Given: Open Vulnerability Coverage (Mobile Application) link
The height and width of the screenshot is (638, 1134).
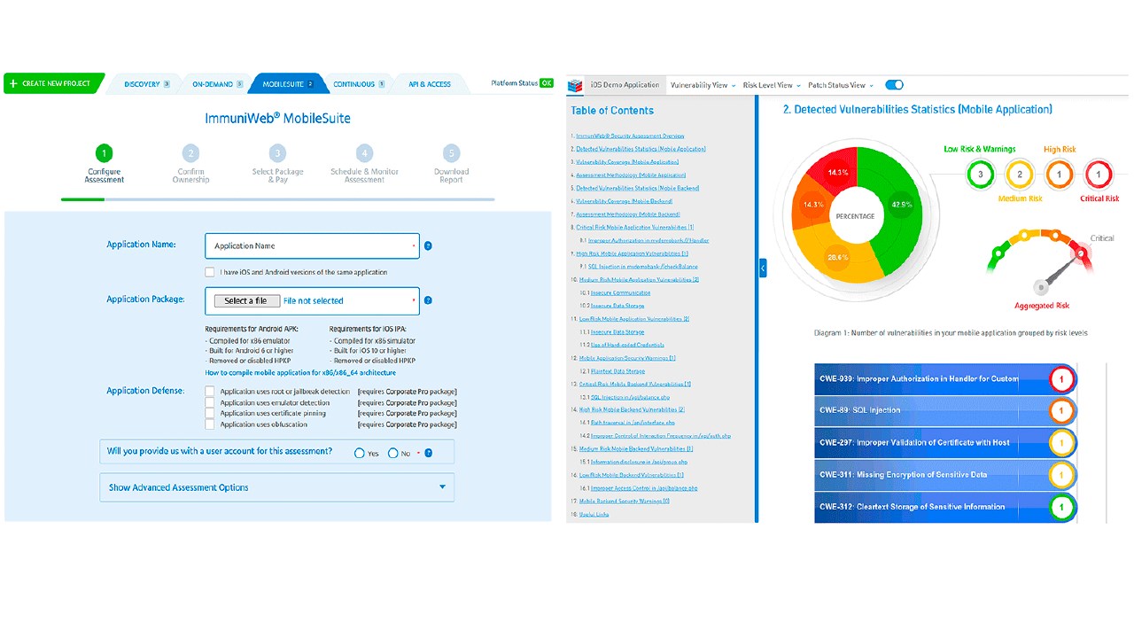Looking at the screenshot, I should point(627,162).
